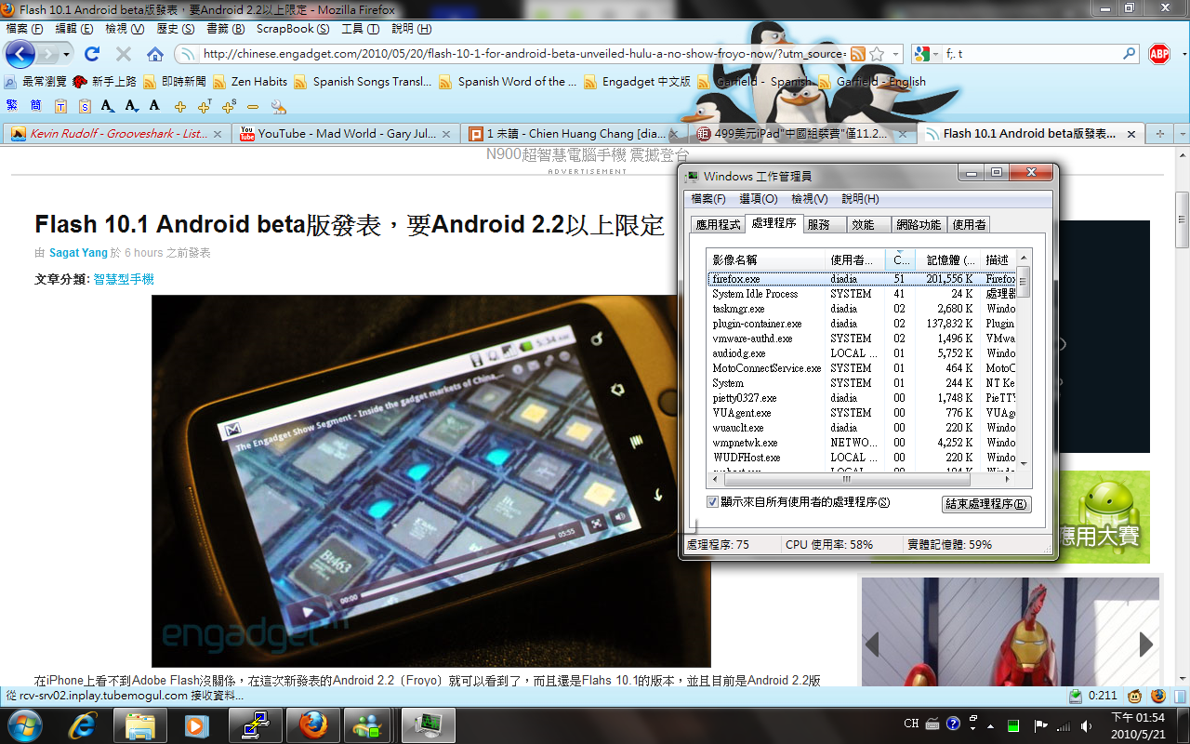Open the ScrapBook menu
This screenshot has width=1190, height=744.
click(293, 29)
